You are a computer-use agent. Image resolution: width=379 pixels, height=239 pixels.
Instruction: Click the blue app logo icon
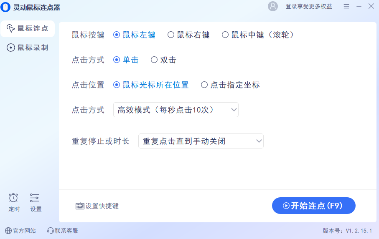(5, 7)
